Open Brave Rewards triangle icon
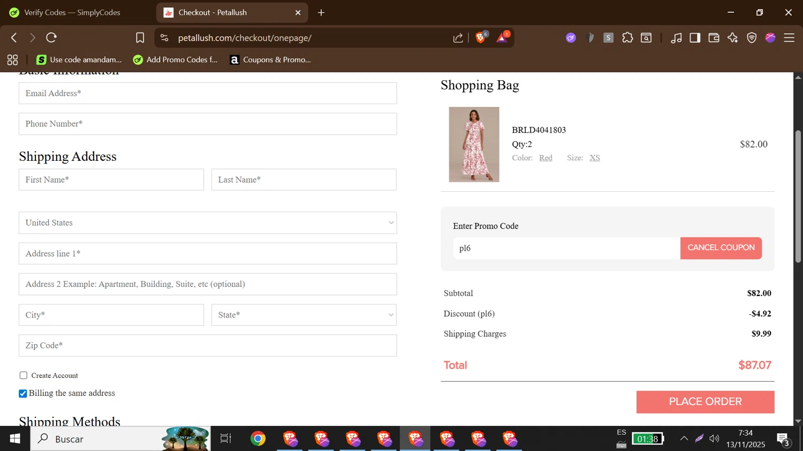 (x=503, y=37)
